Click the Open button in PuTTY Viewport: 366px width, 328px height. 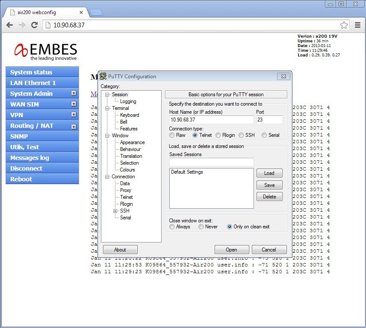pos(232,250)
